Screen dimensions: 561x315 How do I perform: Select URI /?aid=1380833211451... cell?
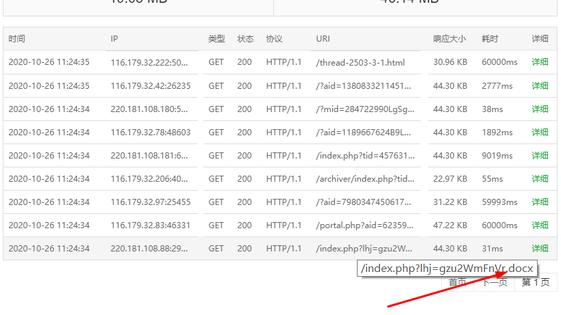pos(363,86)
